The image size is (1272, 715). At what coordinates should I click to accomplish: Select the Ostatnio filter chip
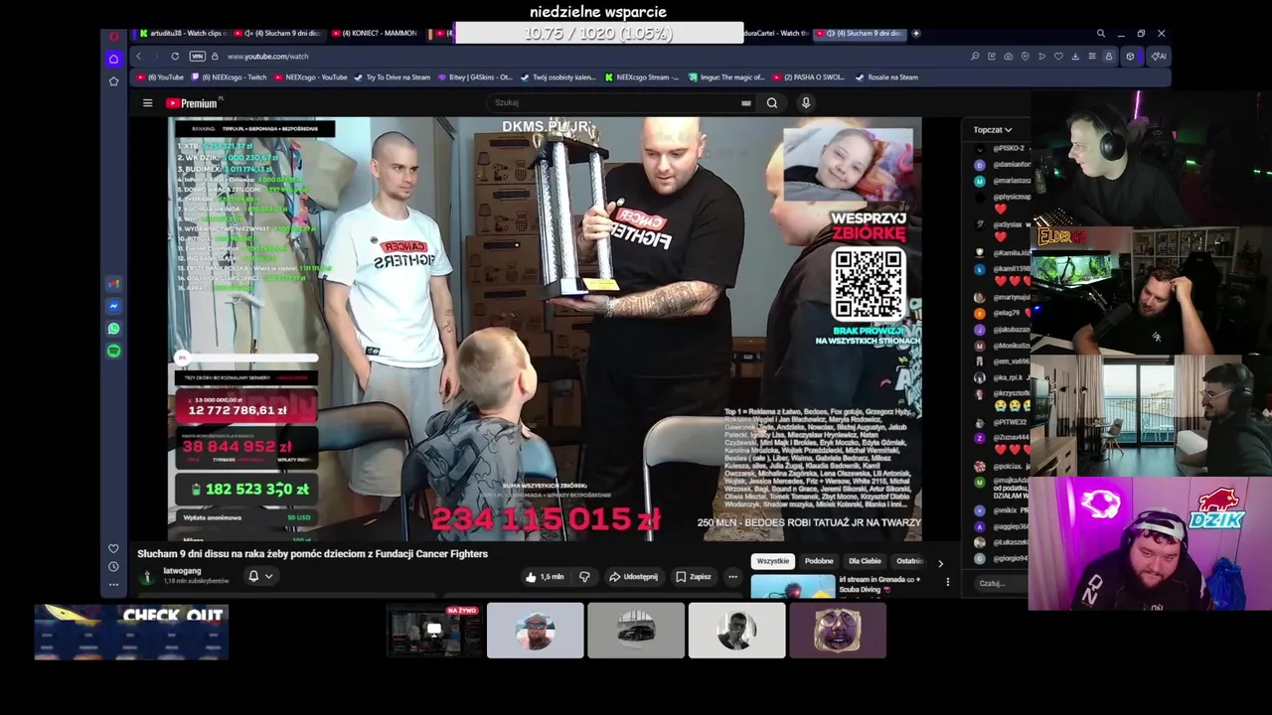(x=909, y=561)
